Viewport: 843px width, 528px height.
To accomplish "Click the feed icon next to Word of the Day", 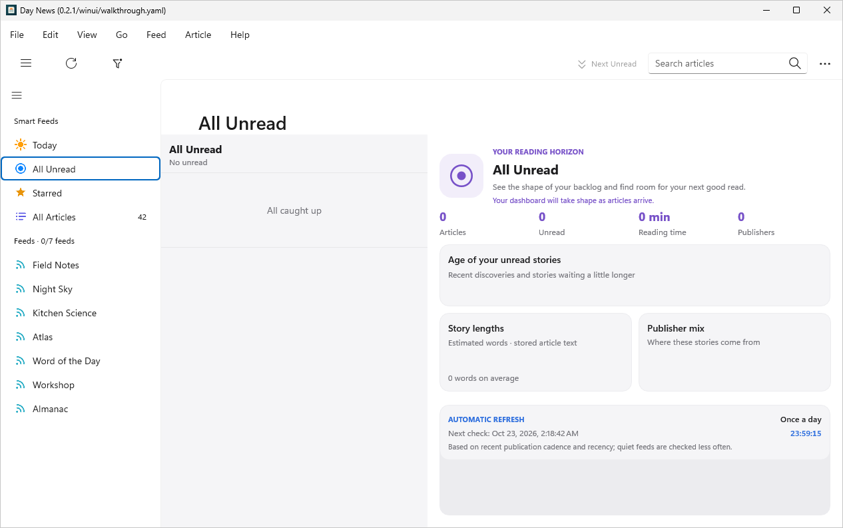I will 21,361.
